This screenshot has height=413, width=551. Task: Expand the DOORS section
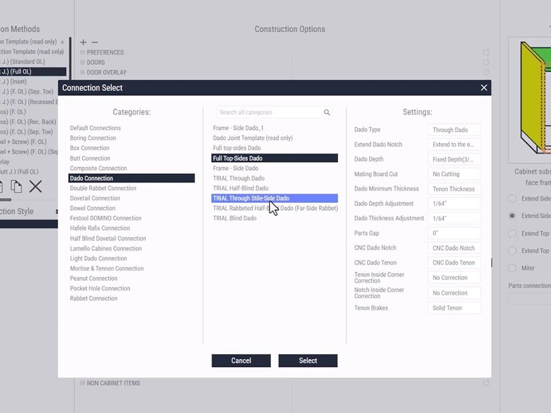pyautogui.click(x=83, y=63)
